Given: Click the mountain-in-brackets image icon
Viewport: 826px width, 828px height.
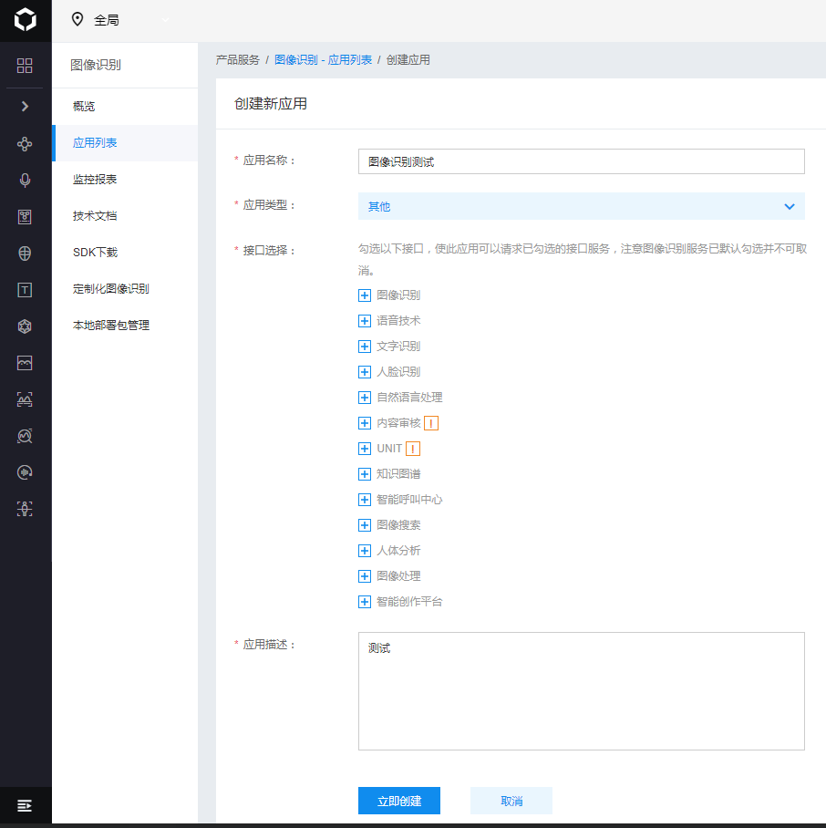Looking at the screenshot, I should [x=25, y=399].
